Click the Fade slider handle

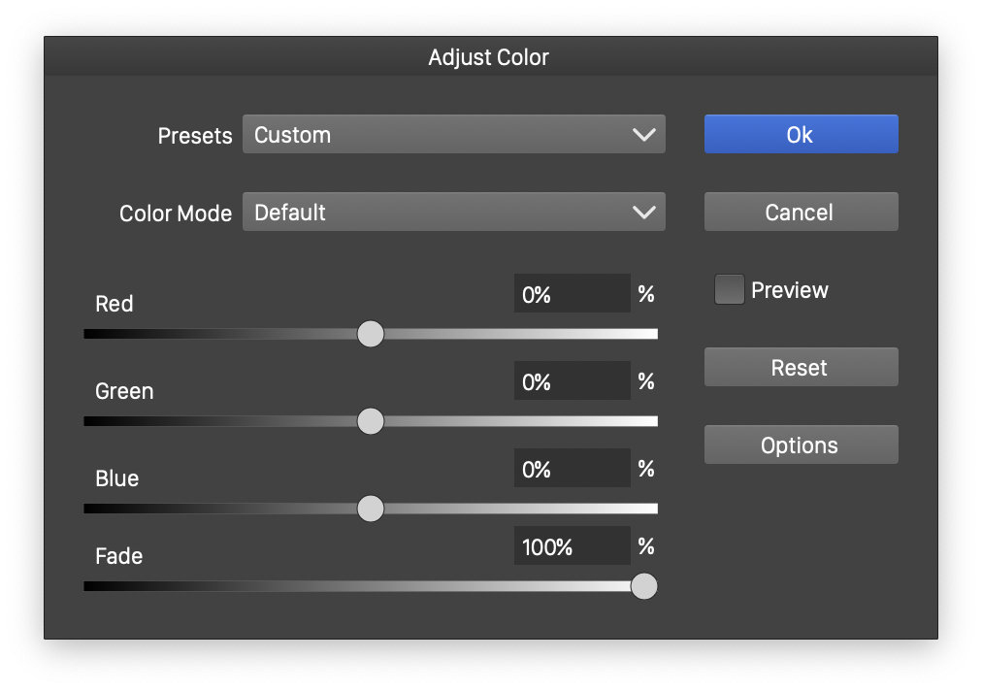(x=643, y=586)
